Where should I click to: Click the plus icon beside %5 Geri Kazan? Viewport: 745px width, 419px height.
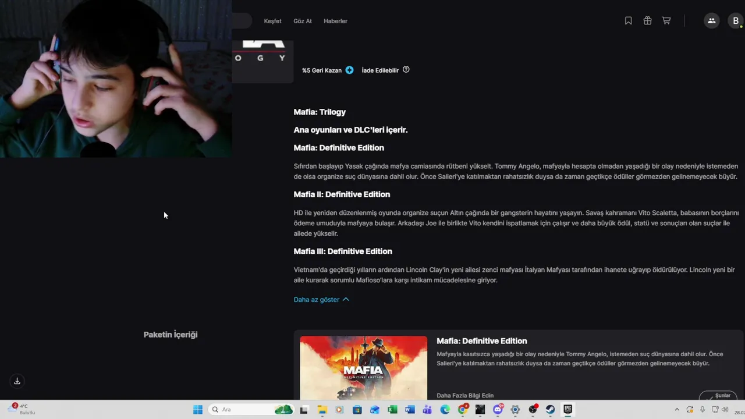click(349, 70)
